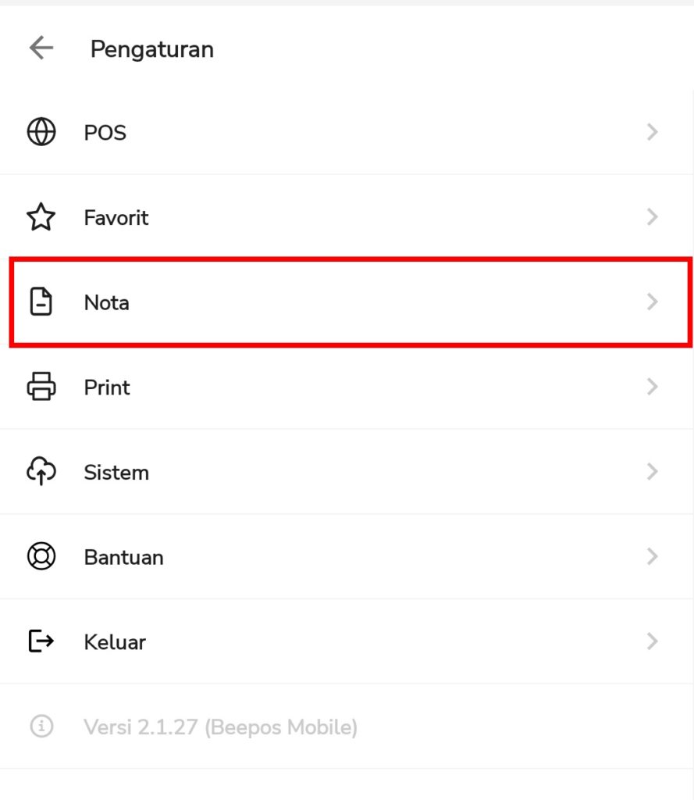This screenshot has width=694, height=800.
Task: Click the lifebuoy icon next to Bantuan
Action: pos(39,556)
